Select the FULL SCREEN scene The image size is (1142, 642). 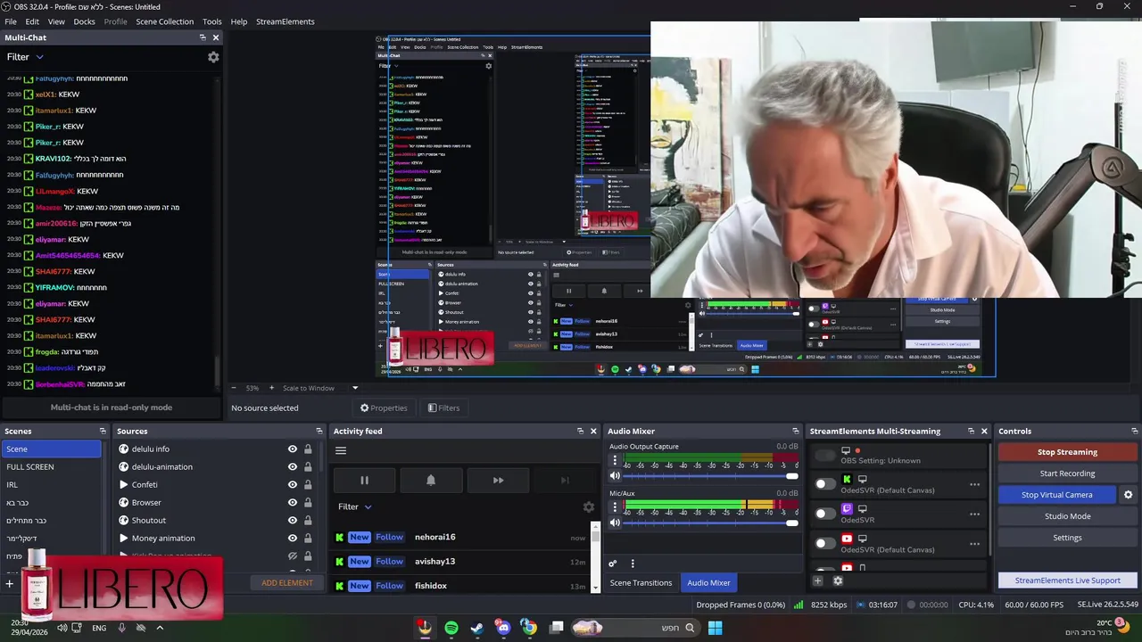click(x=52, y=467)
